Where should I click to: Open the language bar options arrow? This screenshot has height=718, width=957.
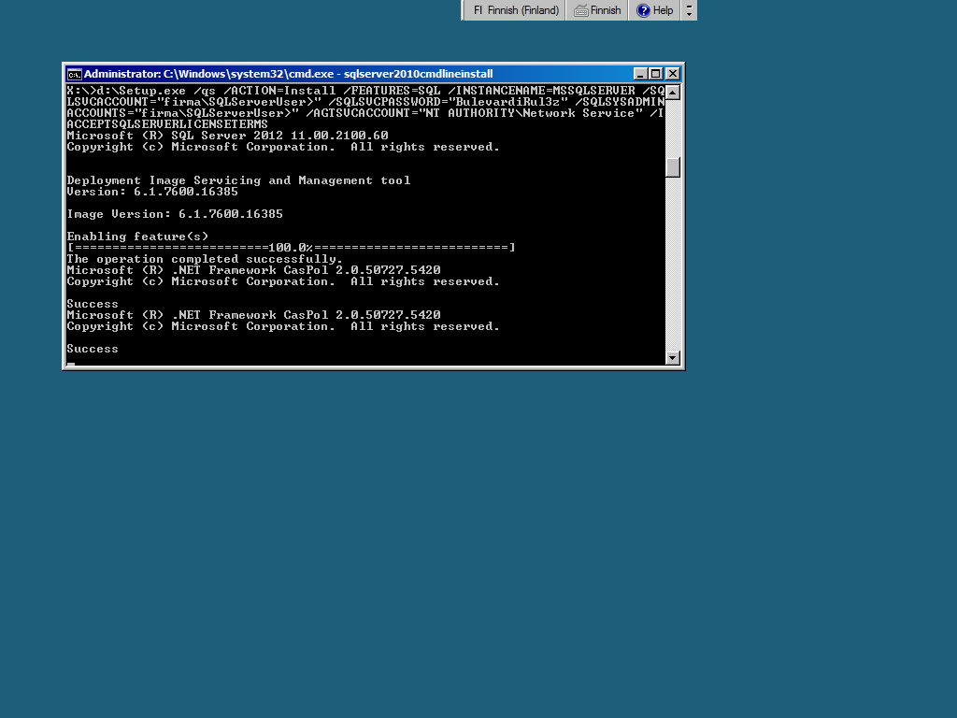tap(690, 14)
